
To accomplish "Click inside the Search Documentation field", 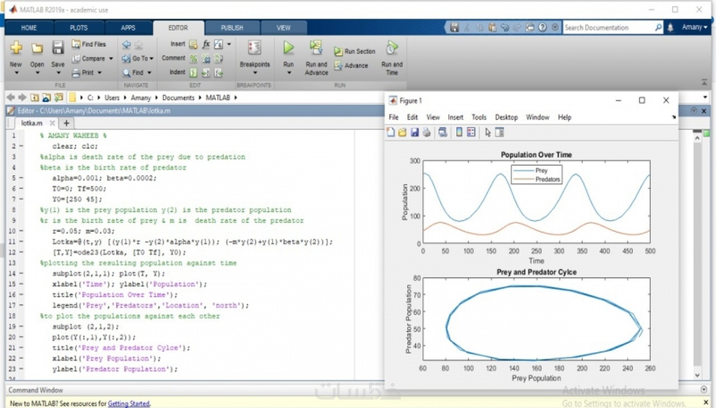I will pyautogui.click(x=611, y=27).
